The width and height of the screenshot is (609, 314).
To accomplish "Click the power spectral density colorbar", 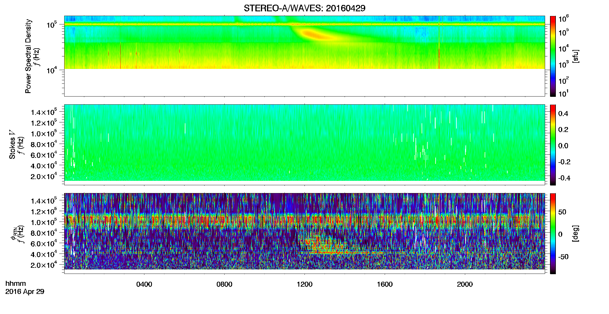I will pyautogui.click(x=553, y=56).
